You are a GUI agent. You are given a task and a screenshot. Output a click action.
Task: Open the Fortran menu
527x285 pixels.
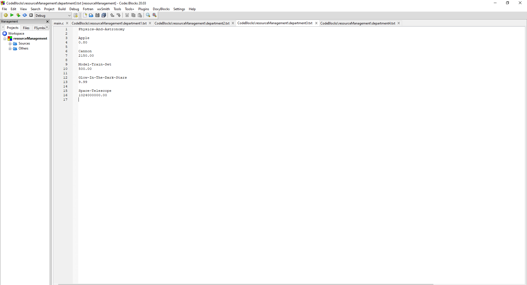point(88,9)
